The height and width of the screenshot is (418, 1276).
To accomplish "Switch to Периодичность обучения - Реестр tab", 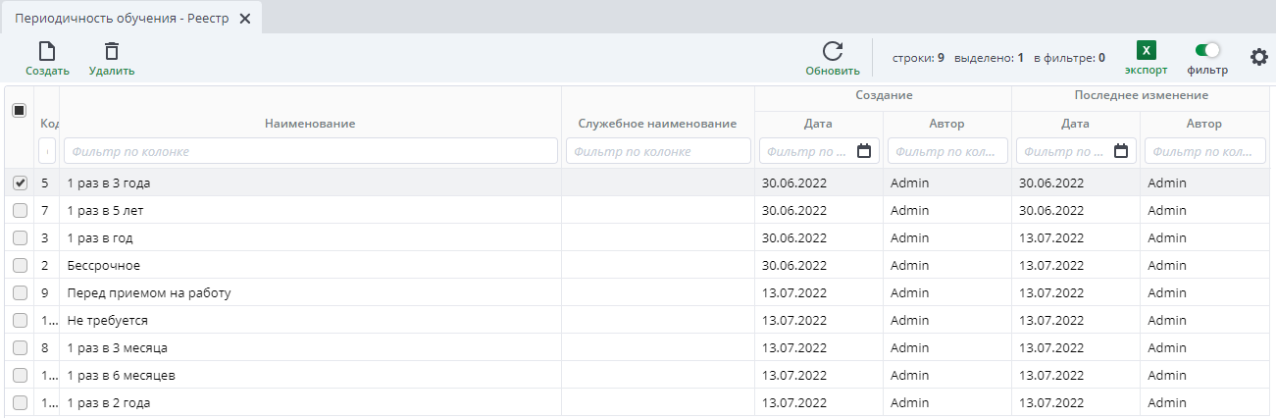I will [x=122, y=19].
